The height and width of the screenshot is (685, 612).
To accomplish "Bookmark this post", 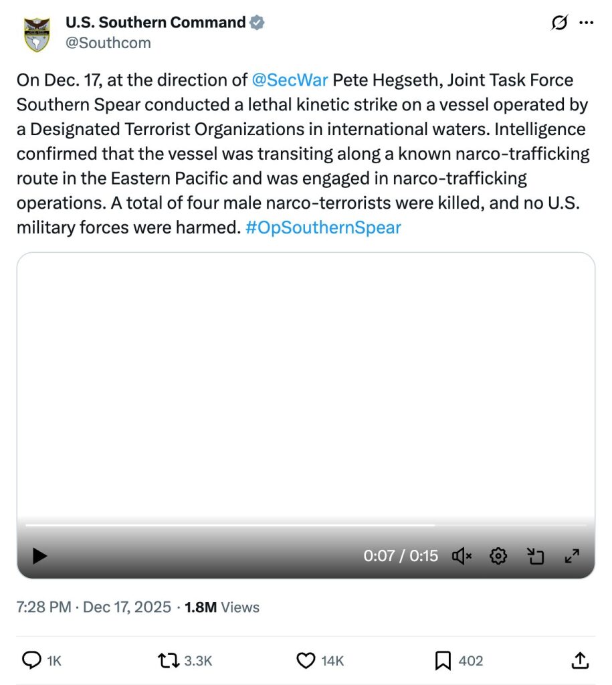I will (x=442, y=660).
